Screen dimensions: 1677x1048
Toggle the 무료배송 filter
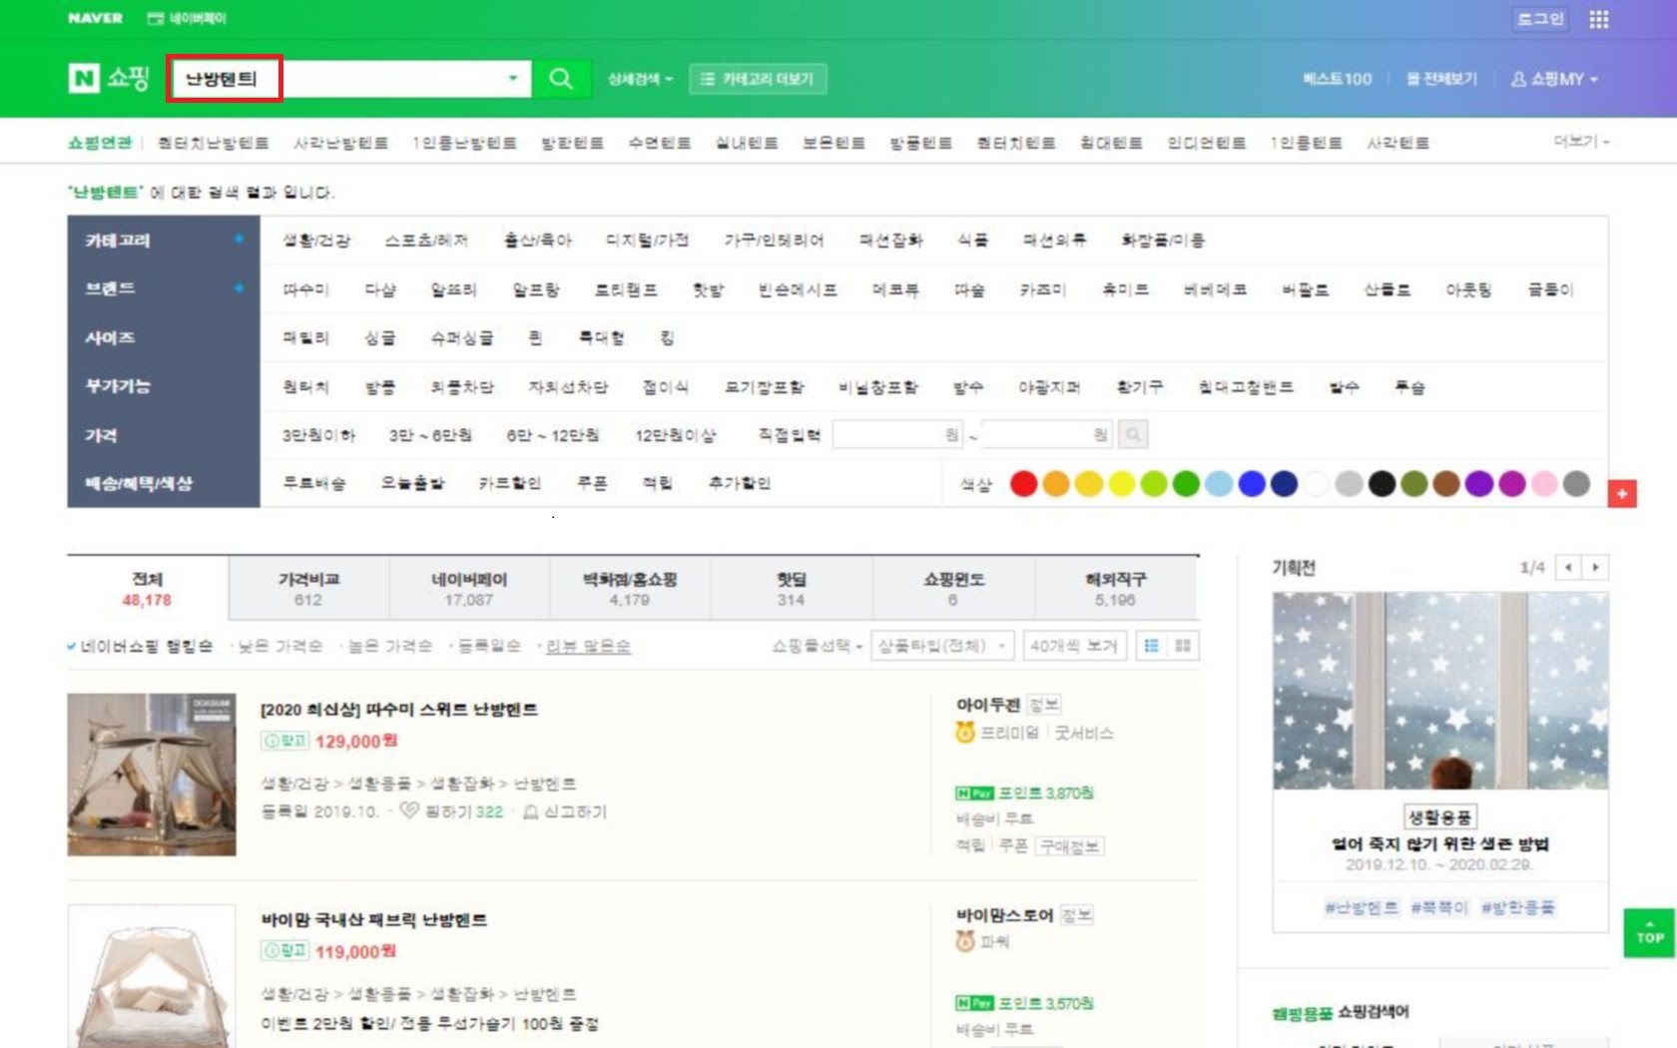click(313, 483)
